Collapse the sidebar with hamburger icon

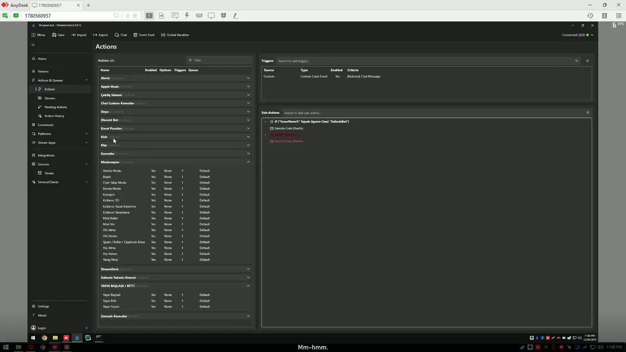[x=33, y=45]
